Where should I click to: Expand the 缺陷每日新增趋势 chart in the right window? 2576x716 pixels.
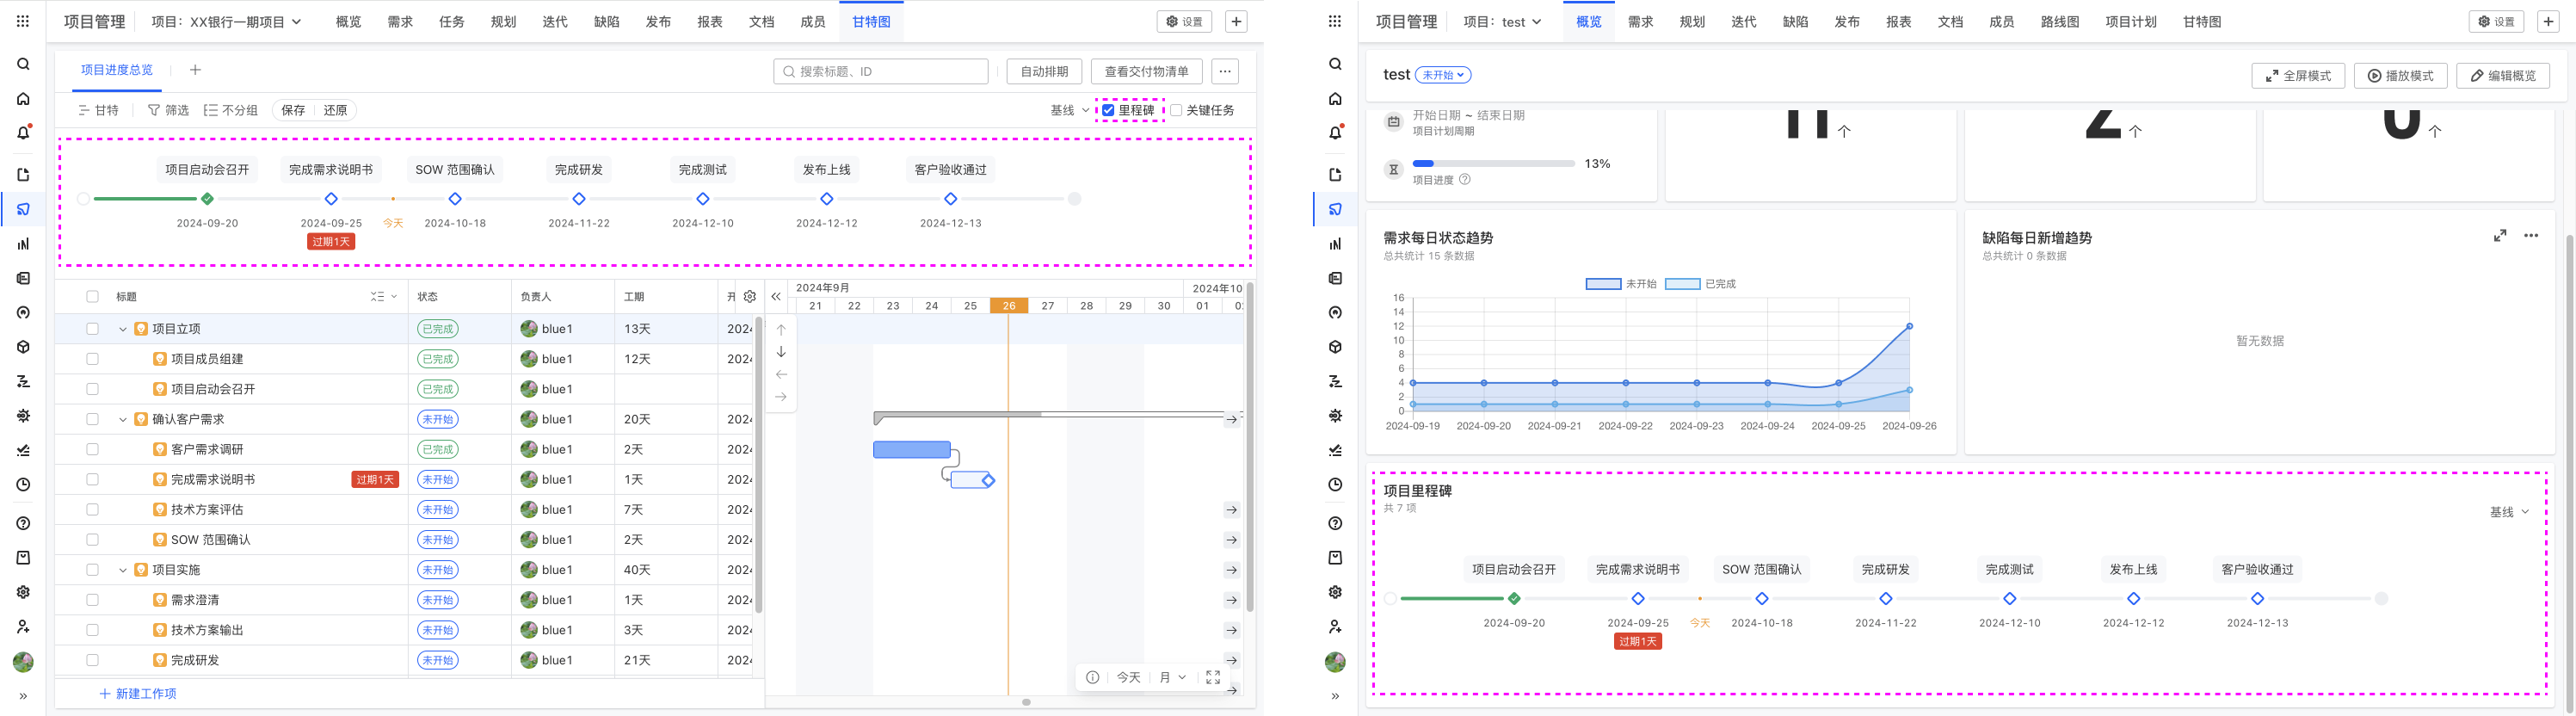click(2500, 236)
